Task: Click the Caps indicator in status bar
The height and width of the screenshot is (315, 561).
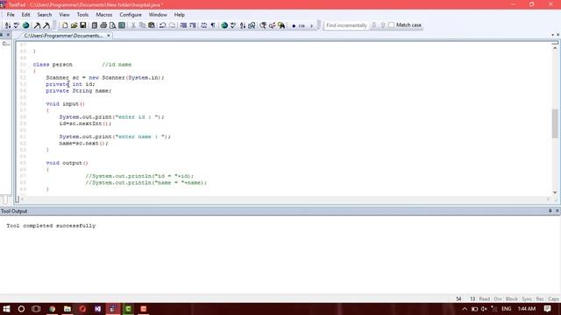Action: click(553, 299)
